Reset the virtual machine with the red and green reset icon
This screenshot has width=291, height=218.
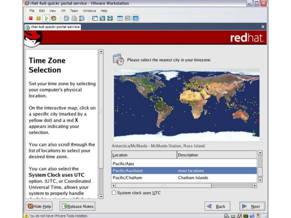click(54, 18)
